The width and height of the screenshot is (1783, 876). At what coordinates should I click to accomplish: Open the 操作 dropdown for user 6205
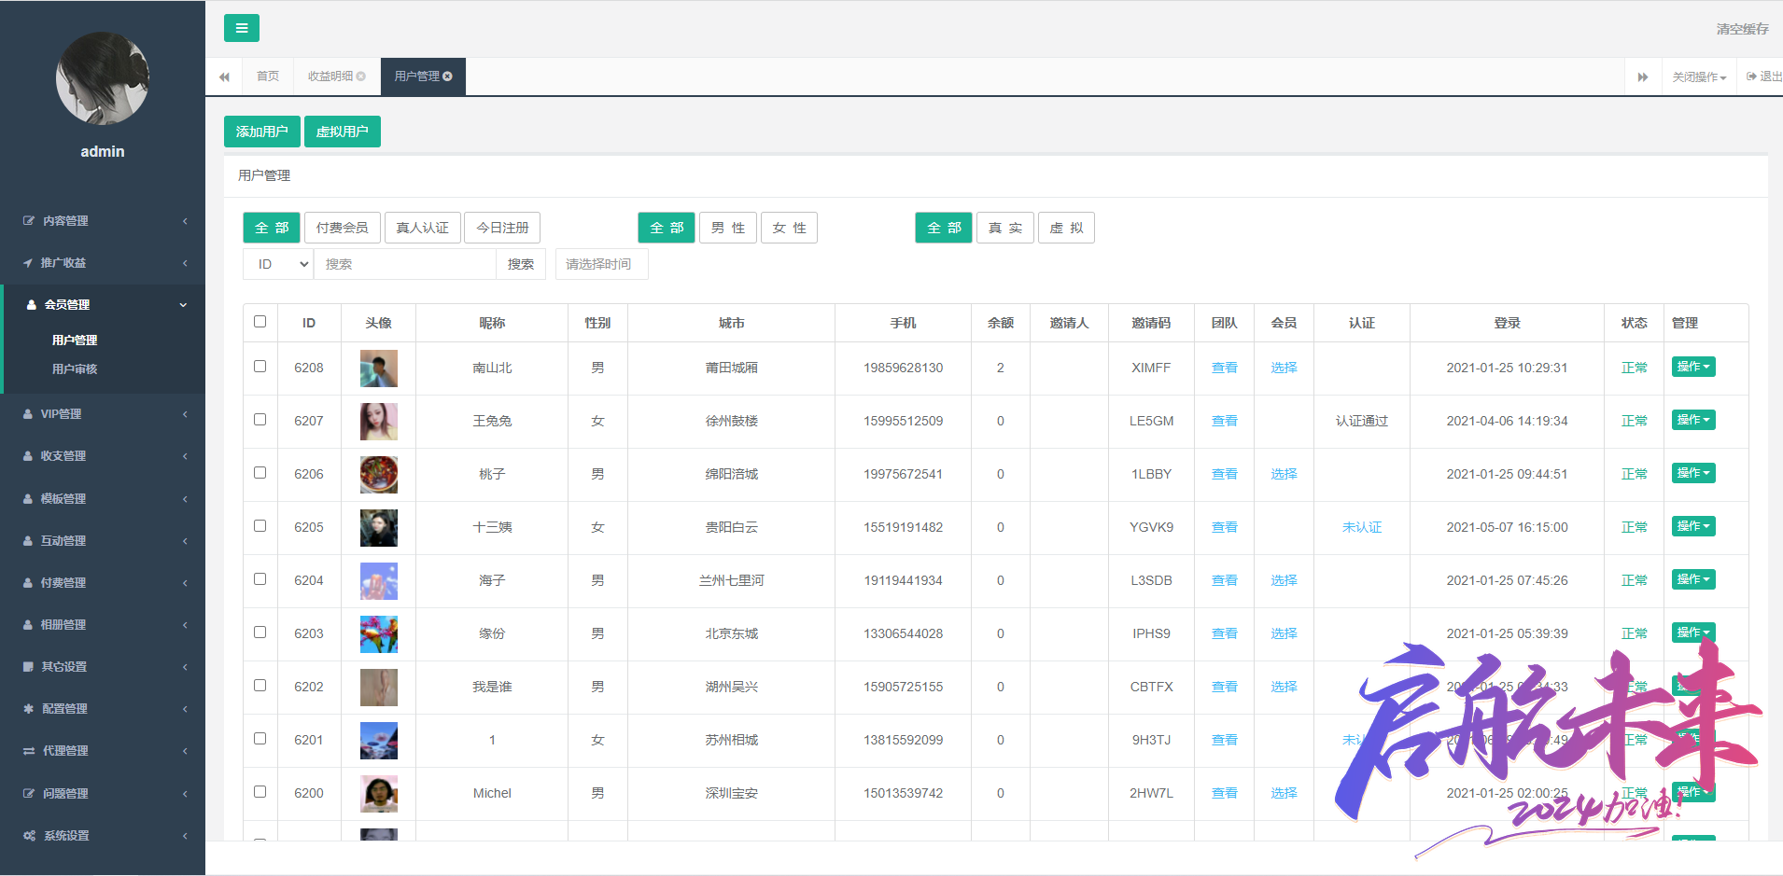[1693, 526]
